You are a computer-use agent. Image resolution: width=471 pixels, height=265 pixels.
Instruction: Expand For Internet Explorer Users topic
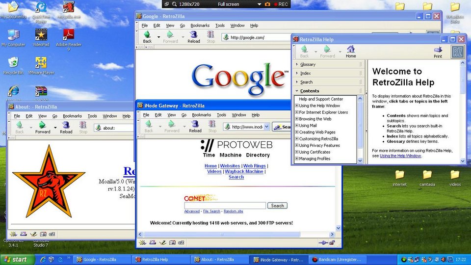click(x=297, y=112)
